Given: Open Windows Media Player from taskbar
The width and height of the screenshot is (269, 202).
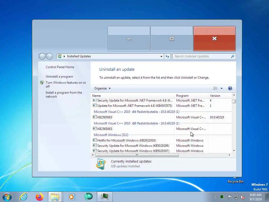Looking at the screenshot, I should point(71,197).
